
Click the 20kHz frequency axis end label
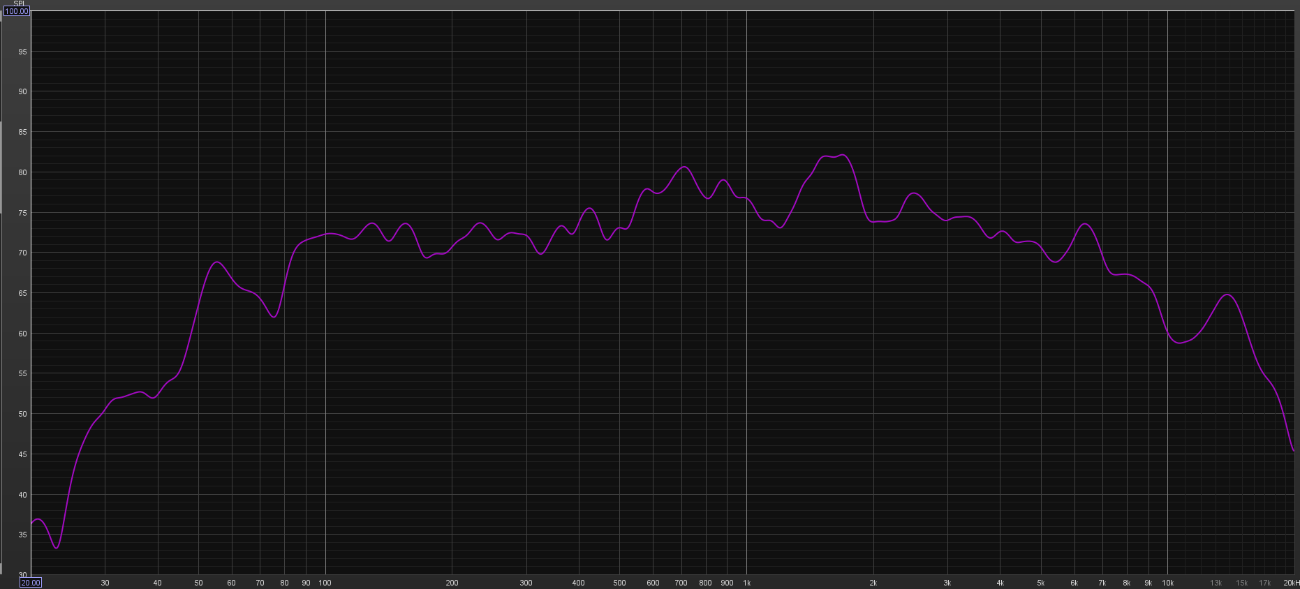pos(1291,583)
